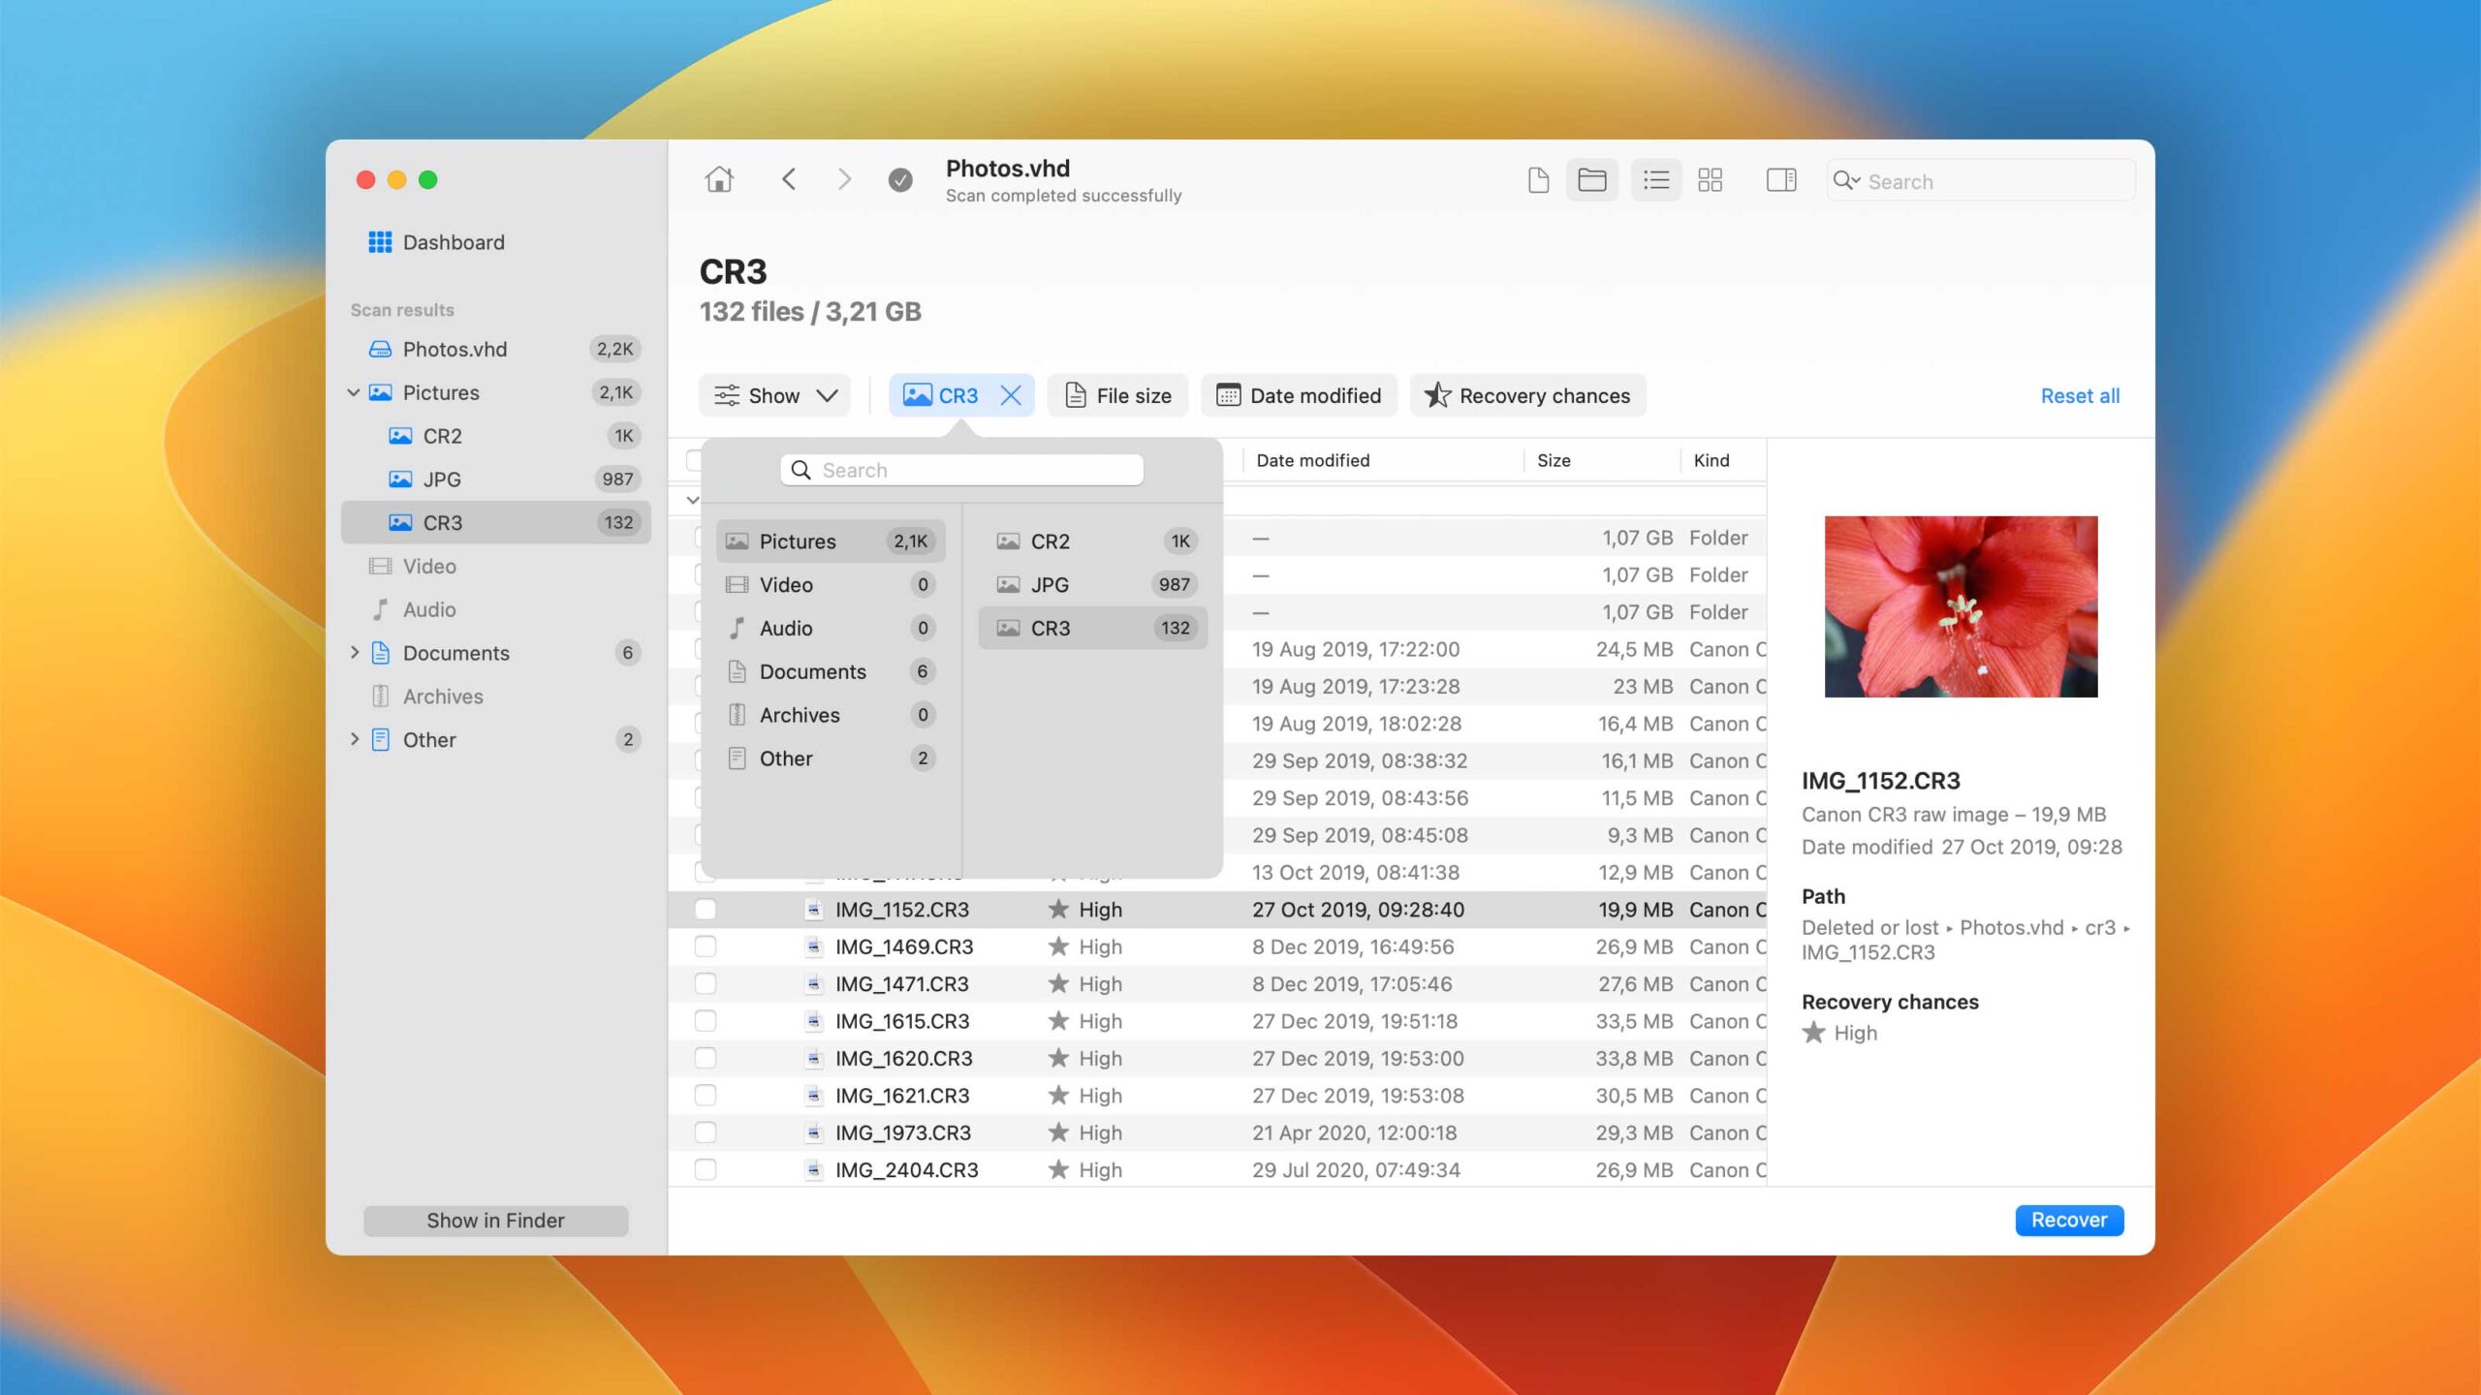Expand the Other tree in sidebar

[x=354, y=739]
